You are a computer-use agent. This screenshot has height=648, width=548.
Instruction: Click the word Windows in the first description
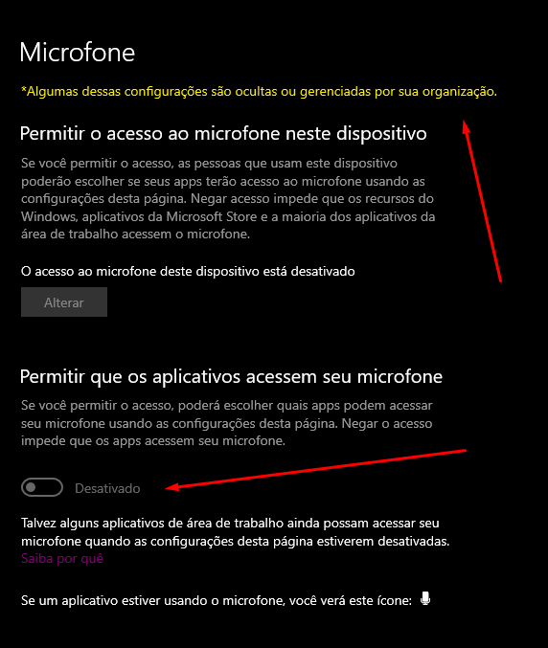(49, 216)
